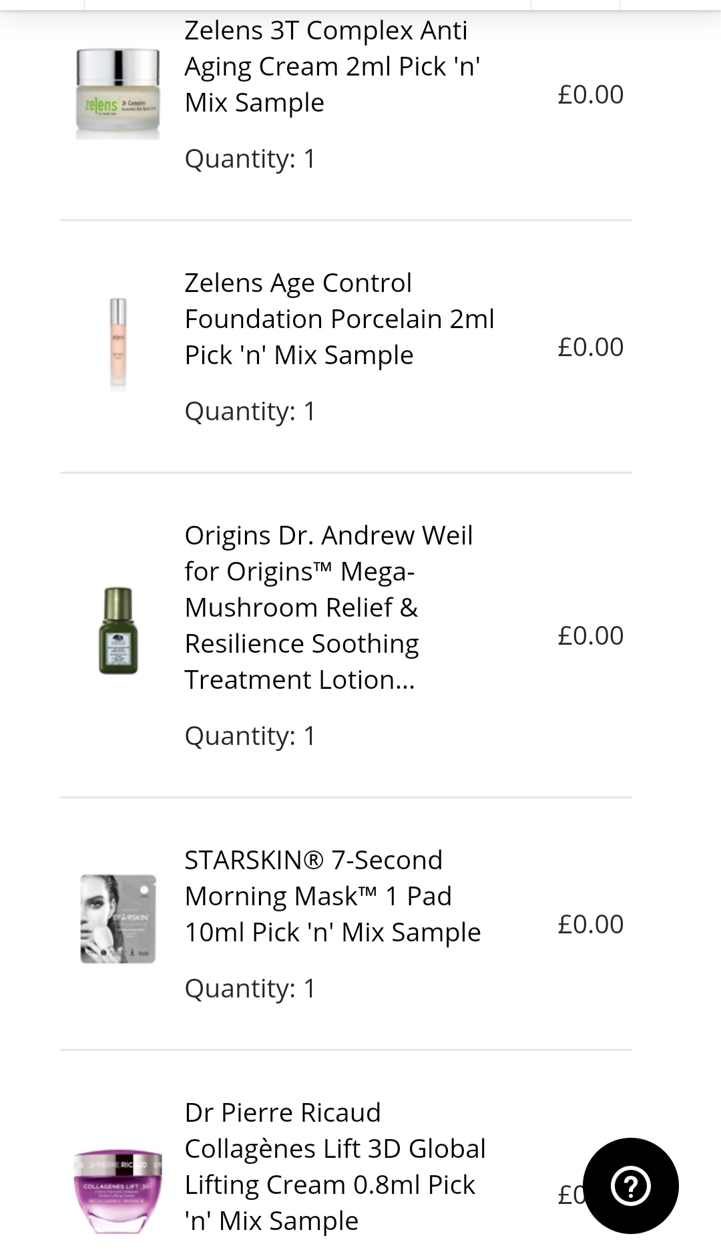Image resolution: width=721 pixels, height=1252 pixels.
Task: Open STARSKIN 7-Second Morning Mask title
Action: pos(332,896)
